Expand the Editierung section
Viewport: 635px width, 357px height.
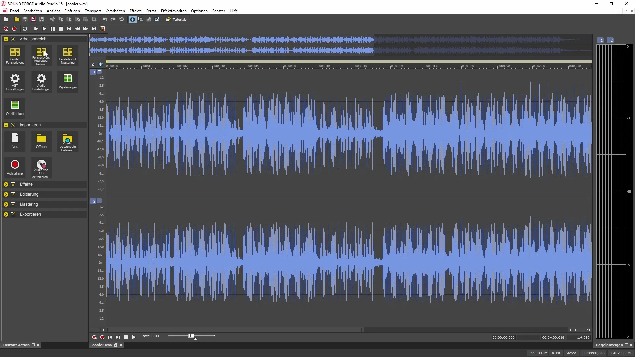(x=6, y=194)
